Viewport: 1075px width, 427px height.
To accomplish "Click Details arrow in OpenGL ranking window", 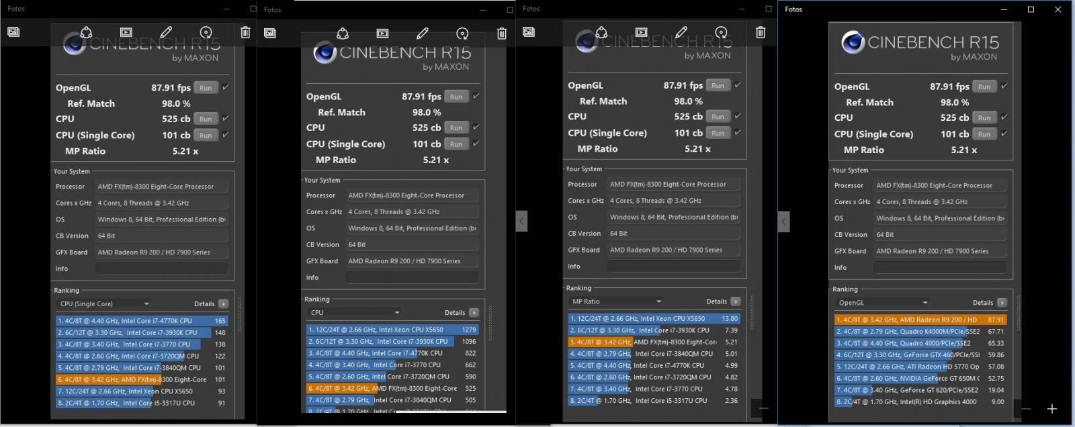I will [1002, 303].
